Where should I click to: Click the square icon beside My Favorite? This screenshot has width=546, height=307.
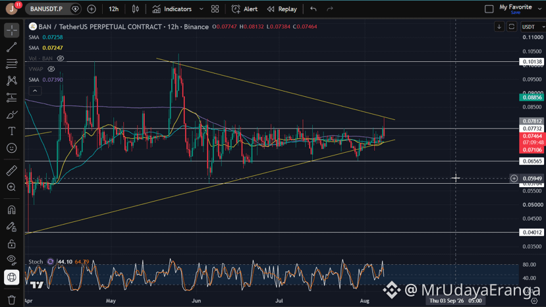[489, 9]
